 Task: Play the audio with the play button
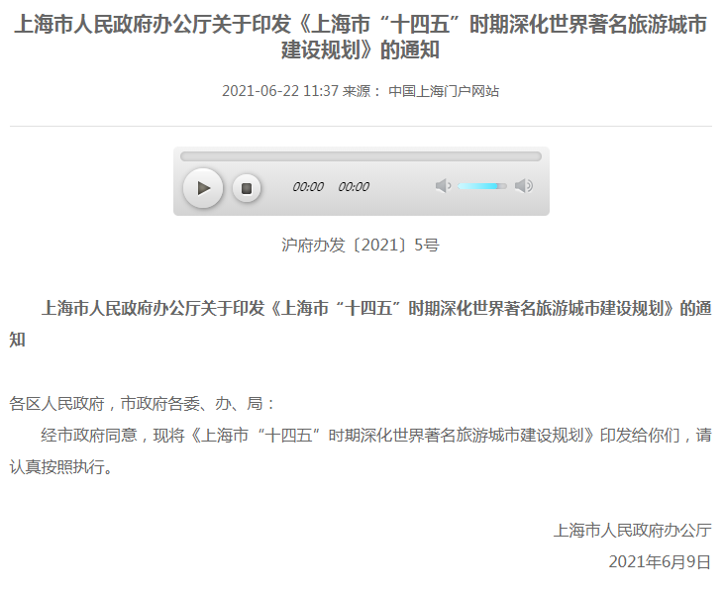[203, 188]
